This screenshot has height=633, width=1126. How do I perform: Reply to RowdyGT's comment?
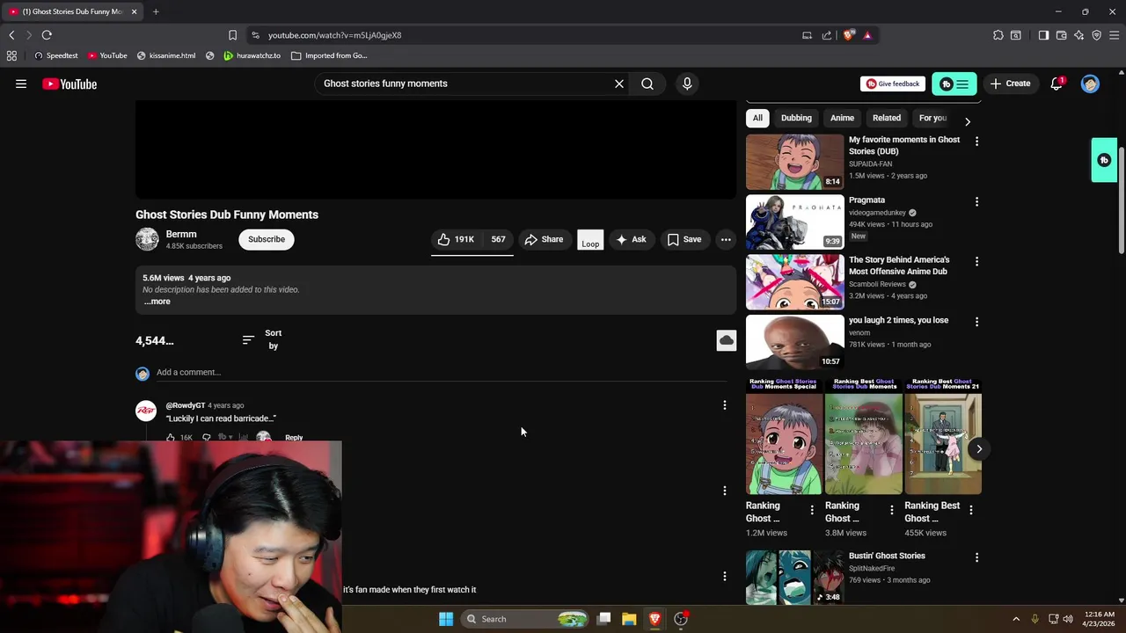pos(294,437)
